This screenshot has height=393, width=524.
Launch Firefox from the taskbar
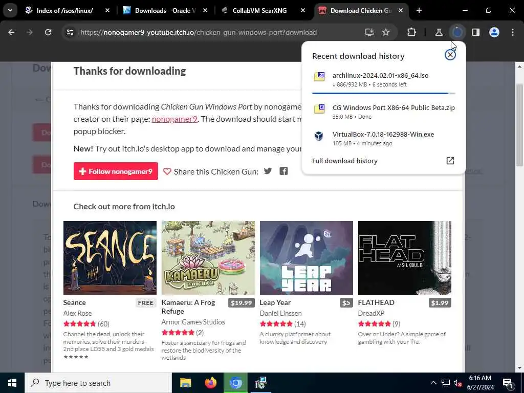[x=210, y=383]
